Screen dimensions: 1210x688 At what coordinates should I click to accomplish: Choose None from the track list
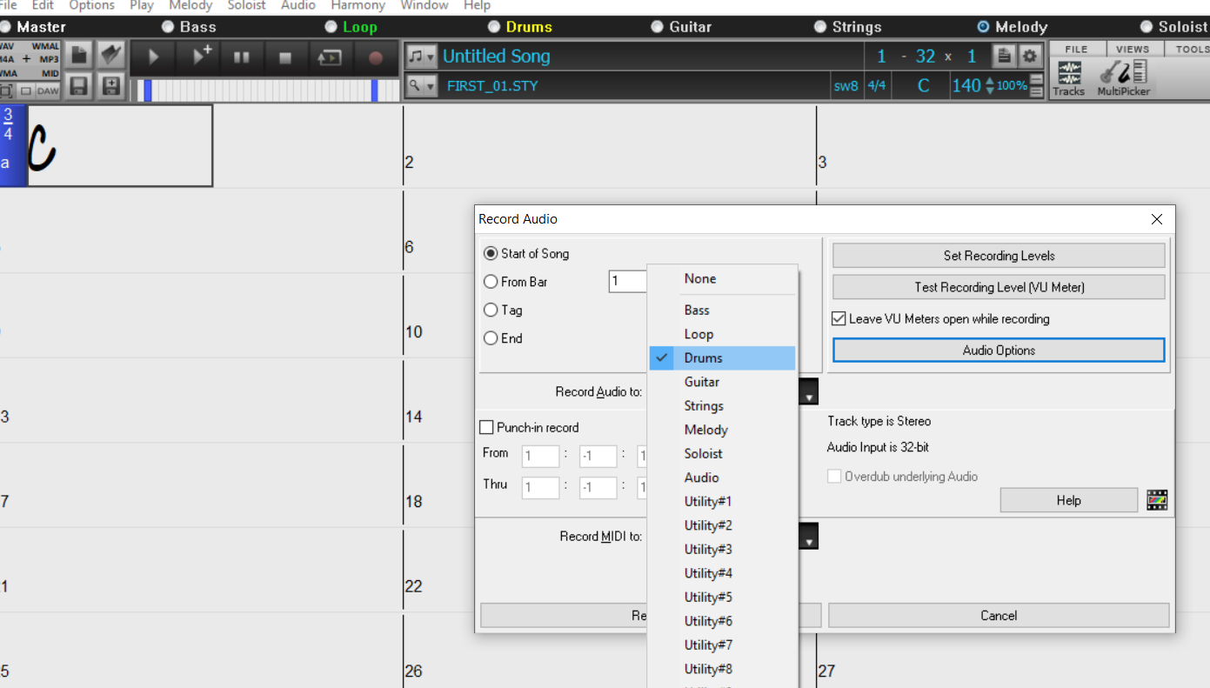tap(723, 279)
